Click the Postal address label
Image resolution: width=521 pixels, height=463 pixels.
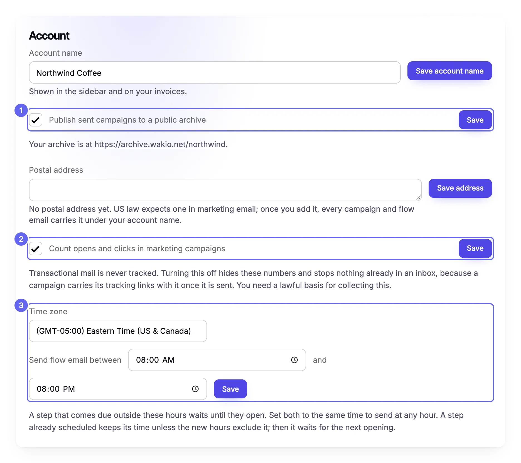56,170
